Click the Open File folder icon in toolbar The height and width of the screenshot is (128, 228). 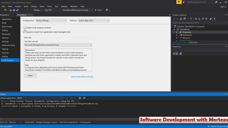coord(11,10)
